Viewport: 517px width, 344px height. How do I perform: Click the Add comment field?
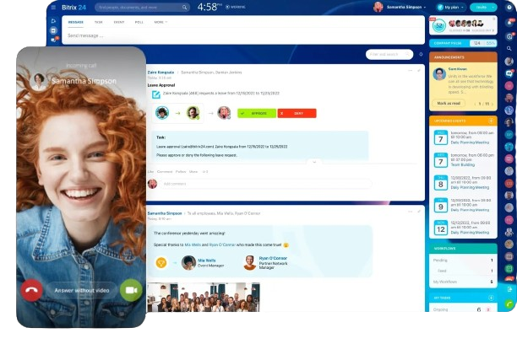coord(265,184)
